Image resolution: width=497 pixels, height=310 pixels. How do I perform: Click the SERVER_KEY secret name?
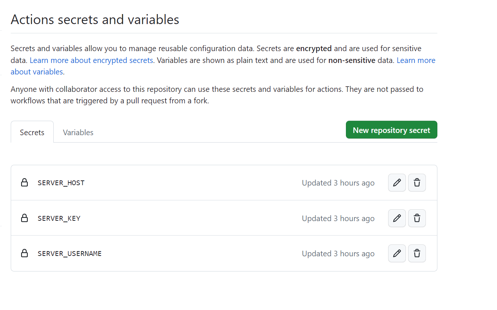(x=59, y=219)
